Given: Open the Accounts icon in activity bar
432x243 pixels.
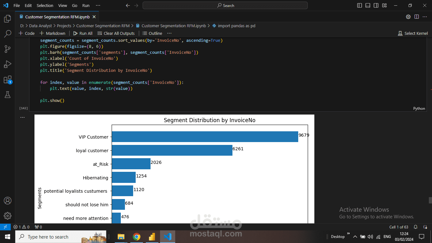Looking at the screenshot, I should (7, 201).
